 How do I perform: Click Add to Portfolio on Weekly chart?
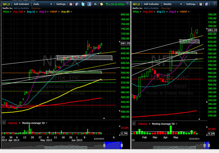[x=151, y=8]
